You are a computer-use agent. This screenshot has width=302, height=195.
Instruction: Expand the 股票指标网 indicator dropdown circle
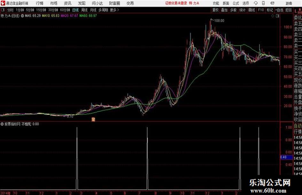pyautogui.click(x=2, y=124)
